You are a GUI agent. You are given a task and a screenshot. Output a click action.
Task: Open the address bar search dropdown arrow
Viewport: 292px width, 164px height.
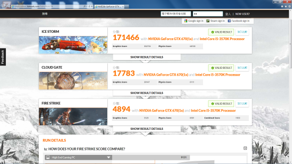coord(87,6)
